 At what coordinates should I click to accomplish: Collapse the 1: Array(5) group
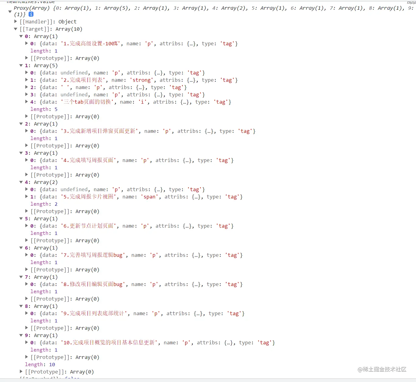[x=21, y=65]
